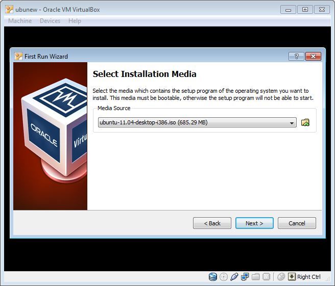Click the USB devices status icon
The image size is (335, 286).
coord(234,277)
